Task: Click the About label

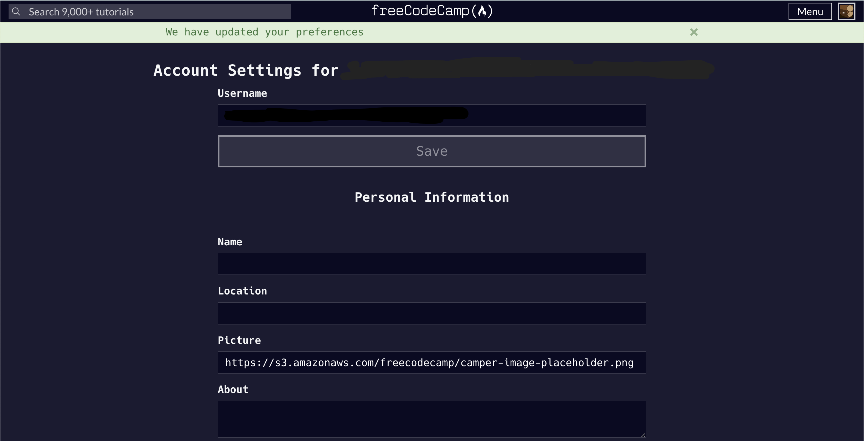Action: click(x=233, y=389)
